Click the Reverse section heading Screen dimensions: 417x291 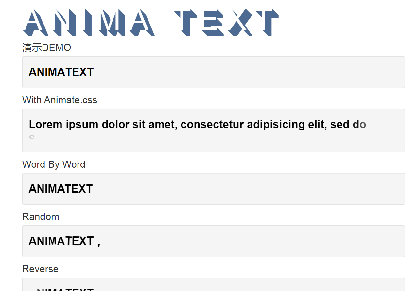click(40, 269)
